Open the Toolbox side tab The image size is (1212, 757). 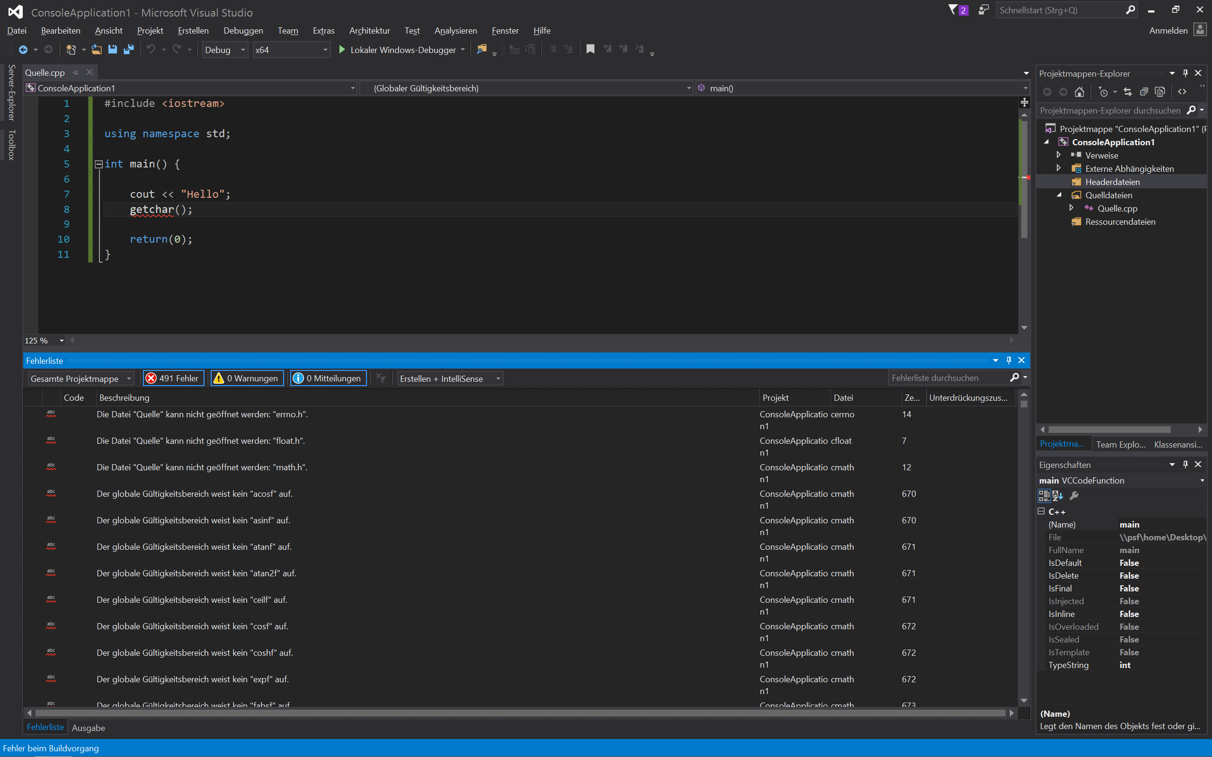coord(11,145)
